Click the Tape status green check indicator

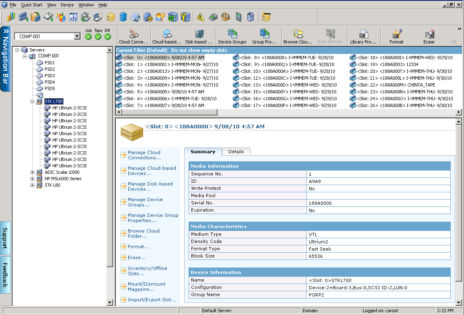click(98, 37)
